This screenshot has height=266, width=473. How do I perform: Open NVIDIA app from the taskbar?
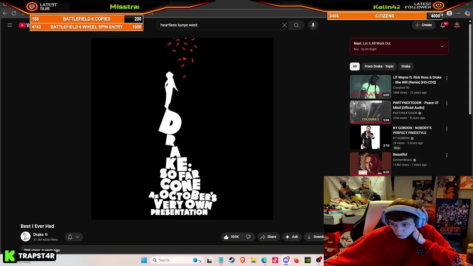[x=307, y=260]
